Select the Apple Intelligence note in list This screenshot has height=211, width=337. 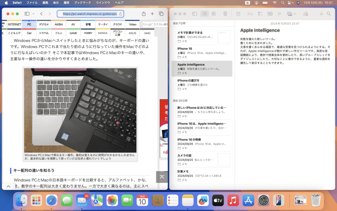coord(202,68)
